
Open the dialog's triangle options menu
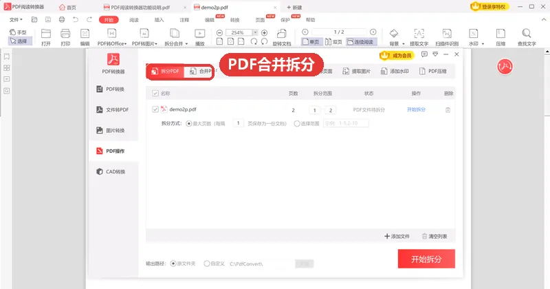(435, 54)
